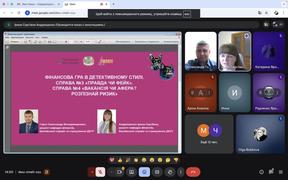Expand audio settings chevron beside microphone
The height and width of the screenshot is (180, 288).
point(92,172)
